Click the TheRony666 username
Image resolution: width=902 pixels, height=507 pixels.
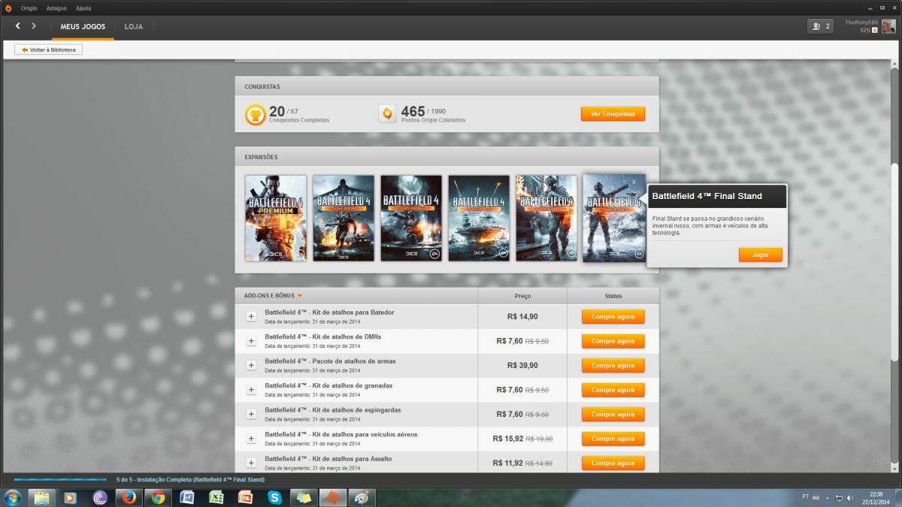[x=861, y=23]
